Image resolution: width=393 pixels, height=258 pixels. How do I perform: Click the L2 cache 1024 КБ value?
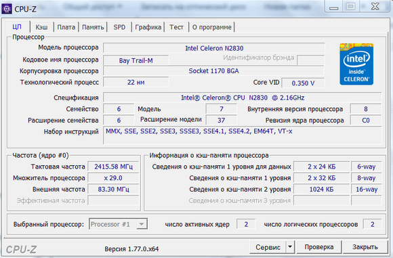pos(322,189)
